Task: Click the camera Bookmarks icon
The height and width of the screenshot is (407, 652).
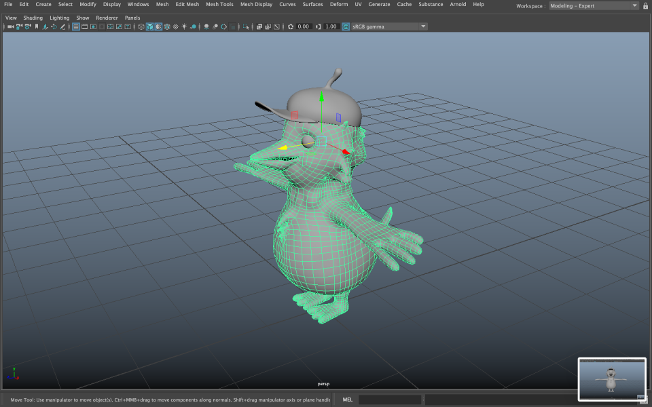Action: [x=37, y=26]
